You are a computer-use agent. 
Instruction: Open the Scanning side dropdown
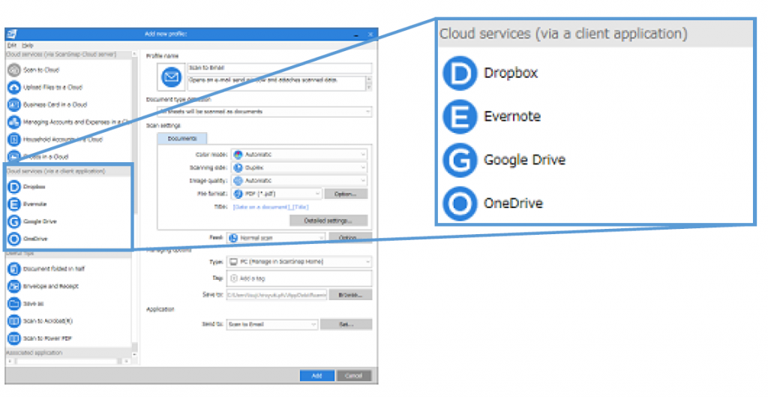[299, 167]
